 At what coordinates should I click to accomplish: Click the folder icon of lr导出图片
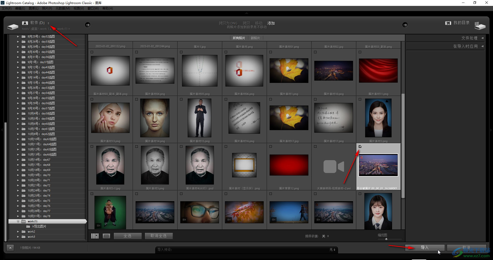coord(28,226)
